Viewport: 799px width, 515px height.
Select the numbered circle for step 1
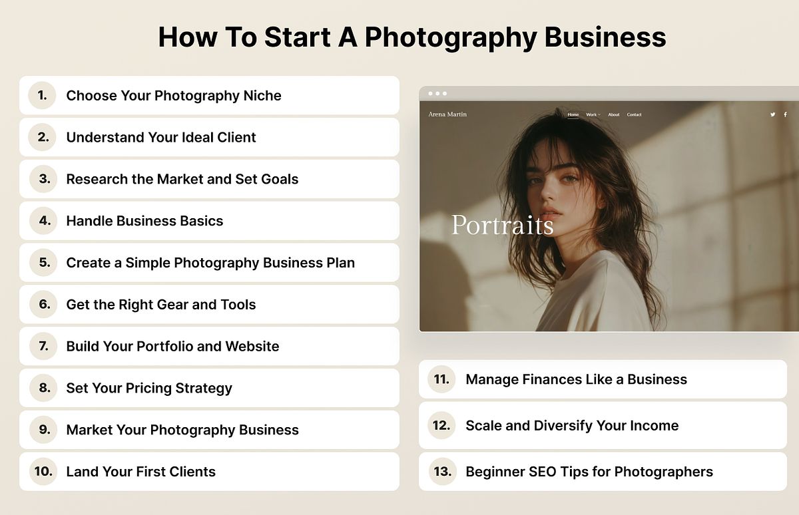tap(42, 95)
